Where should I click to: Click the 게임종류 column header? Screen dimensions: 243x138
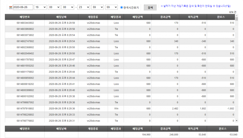click(x=93, y=17)
